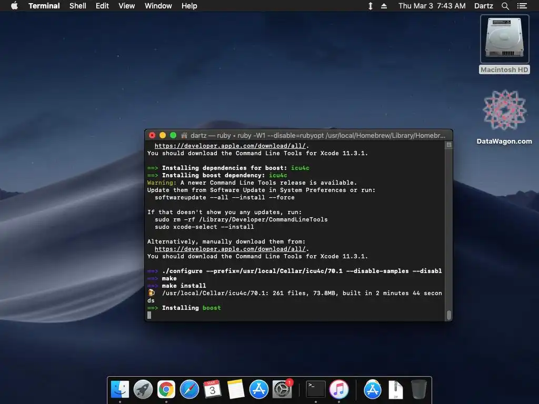Click the 'sudo rm -rf /Library/Developer/CommandLineTools' line
Screen dimensions: 539x404
[x=241, y=219]
